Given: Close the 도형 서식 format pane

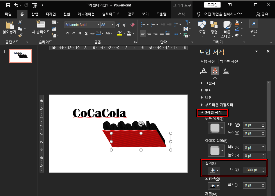Looking at the screenshot, I should pyautogui.click(x=268, y=51).
